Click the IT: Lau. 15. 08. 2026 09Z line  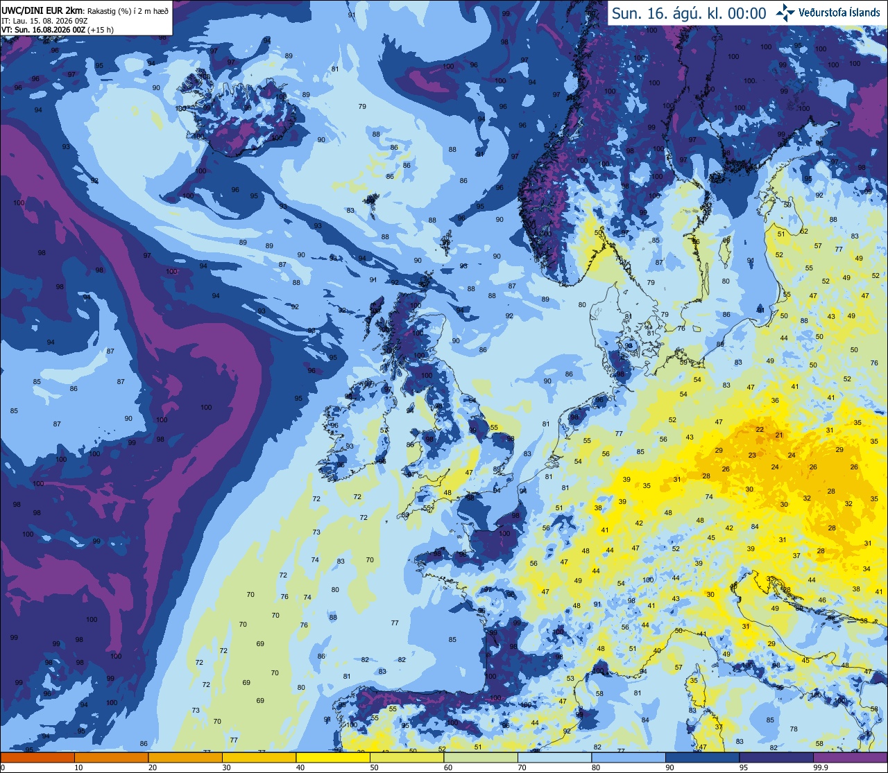[45, 21]
